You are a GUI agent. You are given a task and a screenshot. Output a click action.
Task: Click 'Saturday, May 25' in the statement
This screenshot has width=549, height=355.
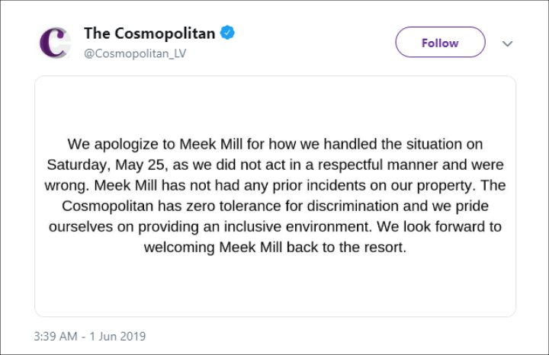coord(106,165)
